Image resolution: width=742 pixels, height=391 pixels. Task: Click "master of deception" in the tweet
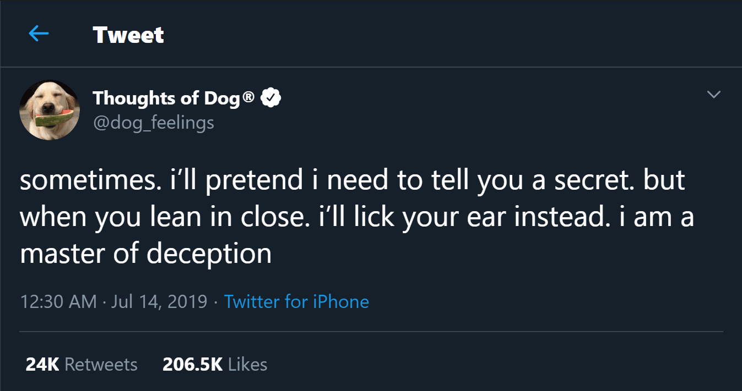tap(145, 253)
